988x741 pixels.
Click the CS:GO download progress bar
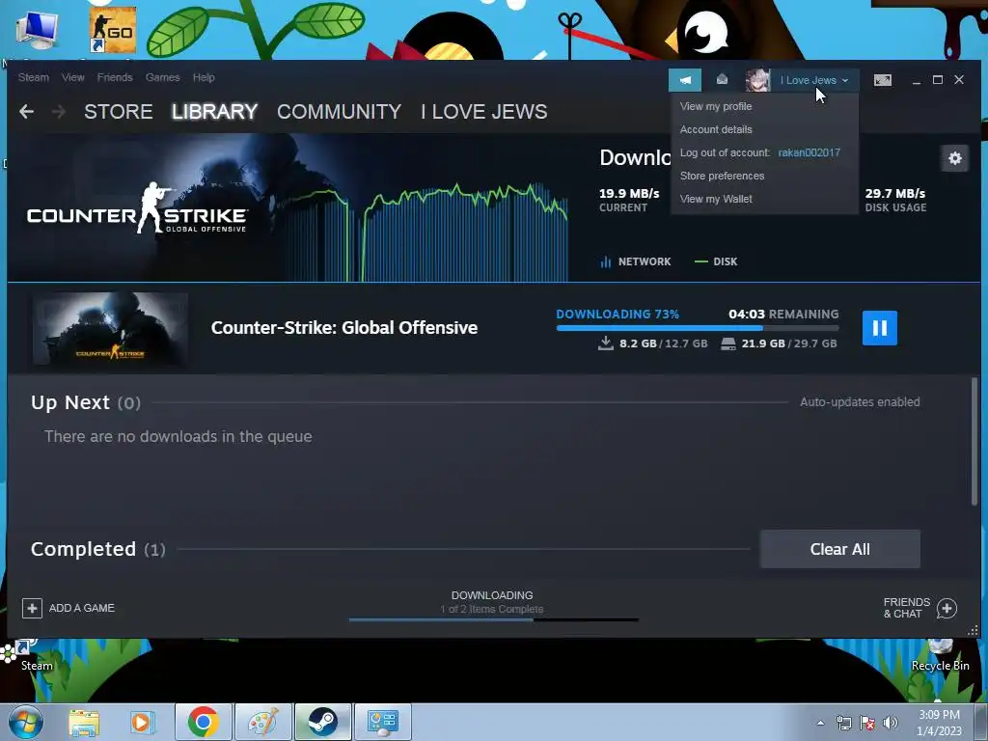(698, 328)
